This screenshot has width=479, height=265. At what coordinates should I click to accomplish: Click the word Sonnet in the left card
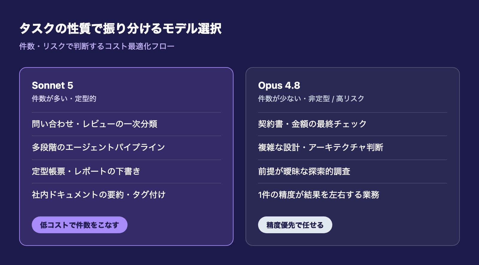tap(48, 85)
